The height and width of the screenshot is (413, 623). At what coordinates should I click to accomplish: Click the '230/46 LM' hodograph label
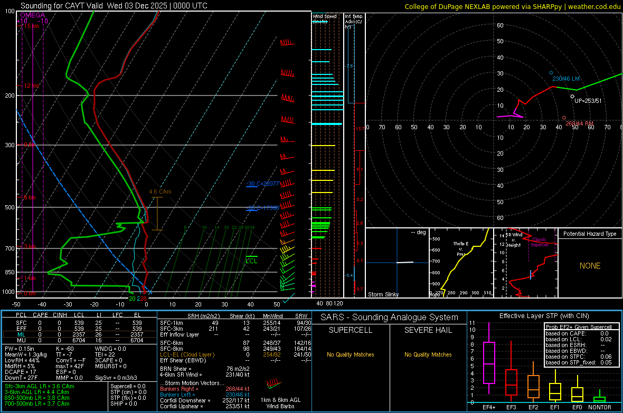click(x=566, y=79)
